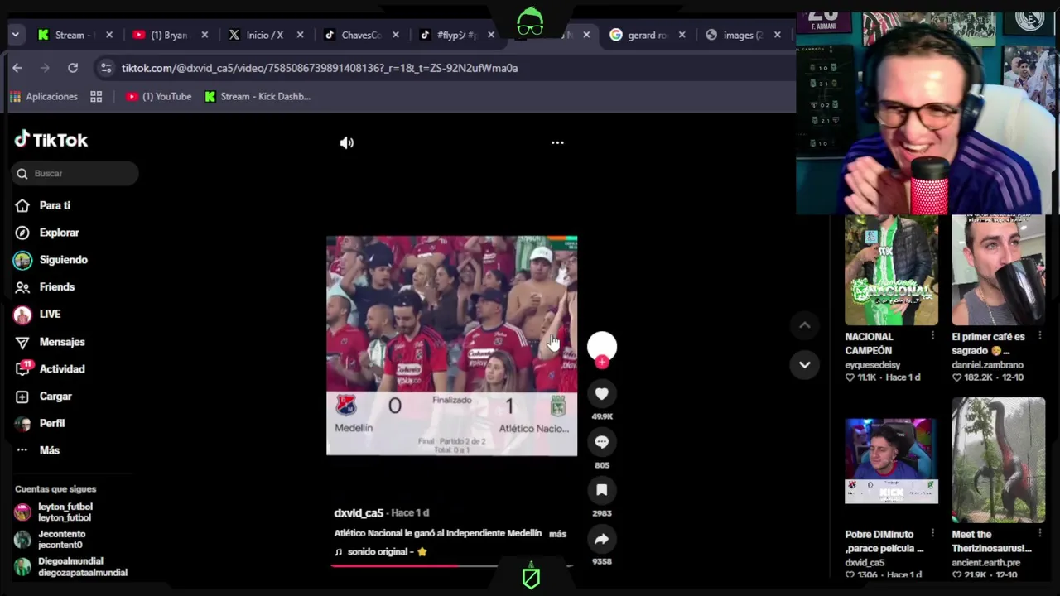Open eyquesedeisy creator link
The height and width of the screenshot is (596, 1060).
[872, 365]
